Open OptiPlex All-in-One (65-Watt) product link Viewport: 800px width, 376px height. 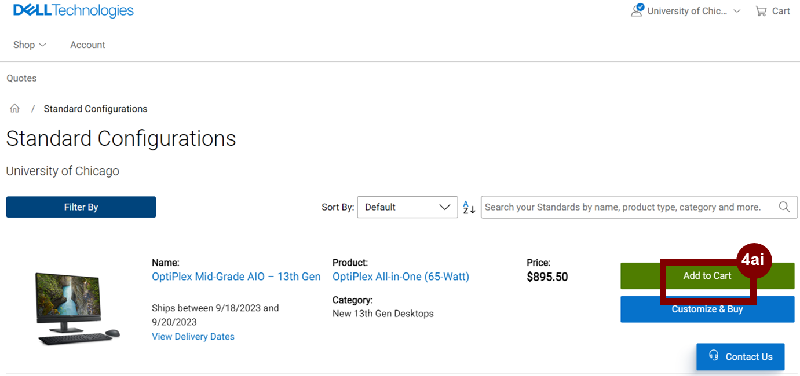click(x=401, y=277)
